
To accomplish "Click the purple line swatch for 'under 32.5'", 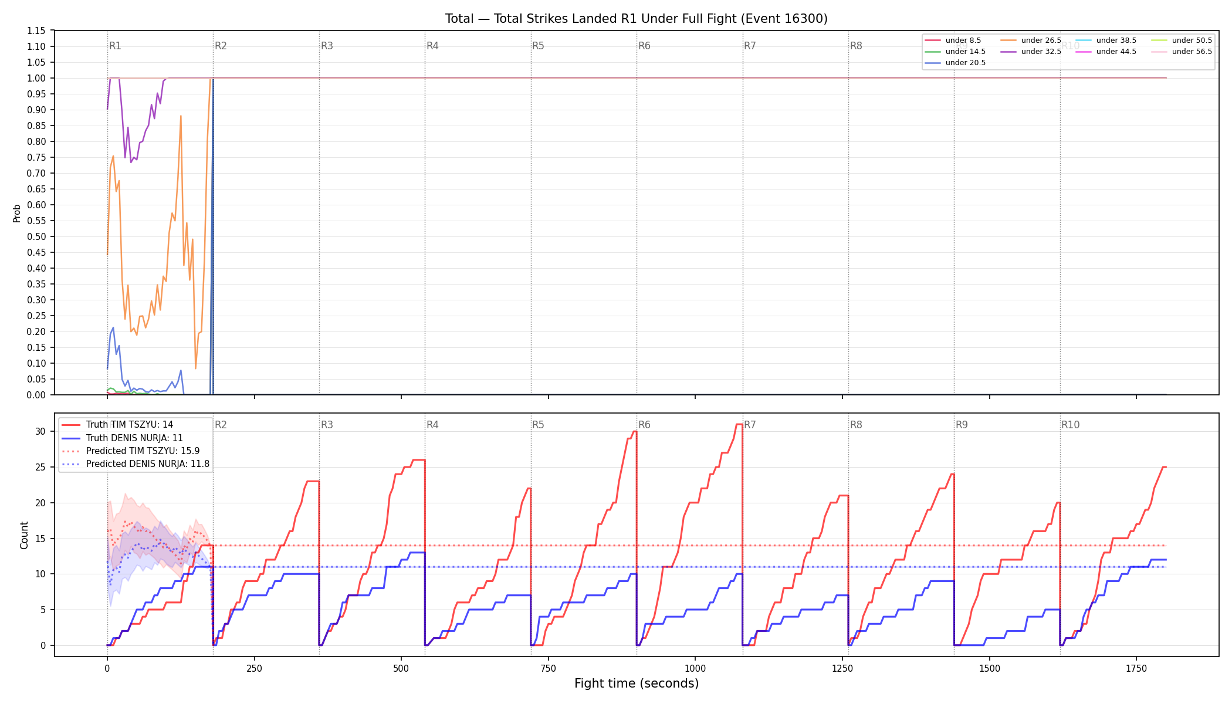I will coord(1008,52).
